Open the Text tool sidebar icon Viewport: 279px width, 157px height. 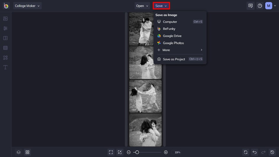5,67
